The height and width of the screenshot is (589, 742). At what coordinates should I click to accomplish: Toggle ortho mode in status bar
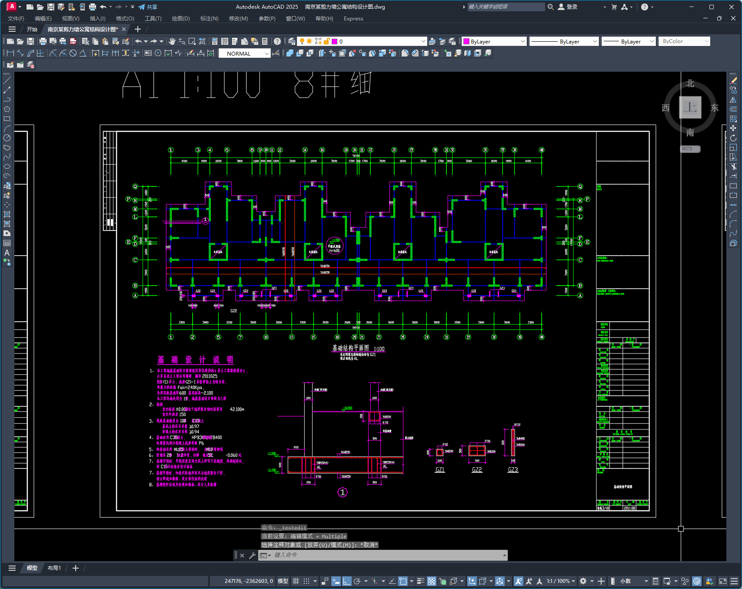346,581
